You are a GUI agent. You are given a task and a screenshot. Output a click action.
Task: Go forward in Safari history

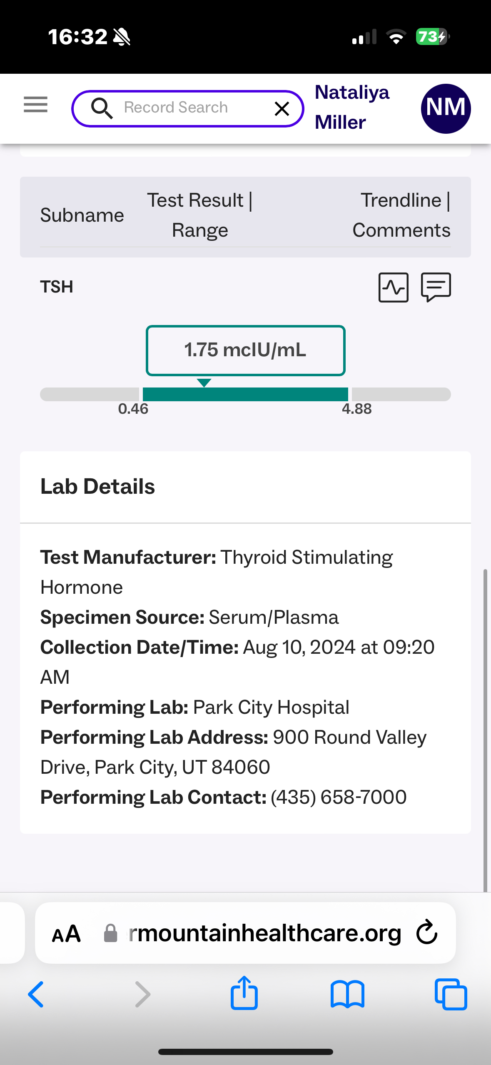coord(142,994)
